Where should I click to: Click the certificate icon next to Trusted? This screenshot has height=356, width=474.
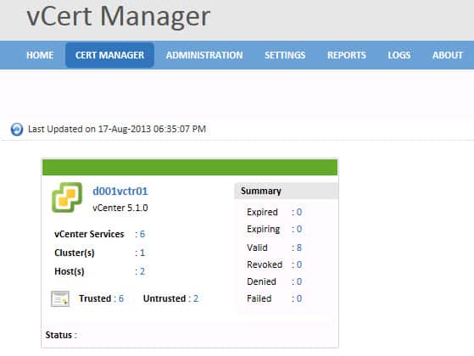click(x=60, y=298)
